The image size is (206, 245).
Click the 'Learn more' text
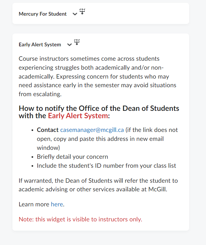(x=34, y=204)
